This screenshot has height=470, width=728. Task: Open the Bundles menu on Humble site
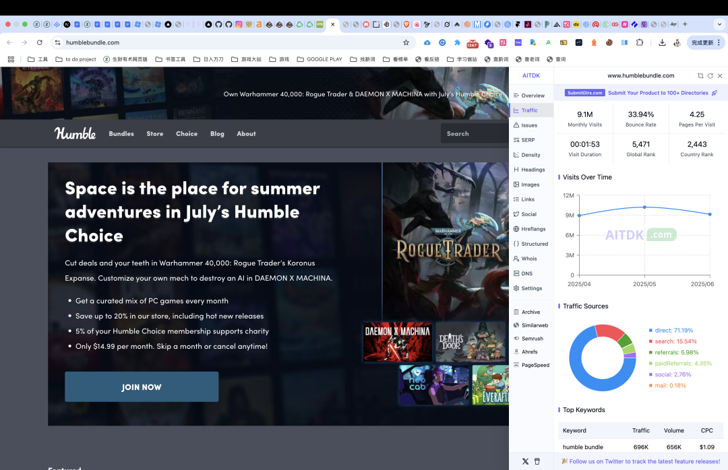pos(121,133)
